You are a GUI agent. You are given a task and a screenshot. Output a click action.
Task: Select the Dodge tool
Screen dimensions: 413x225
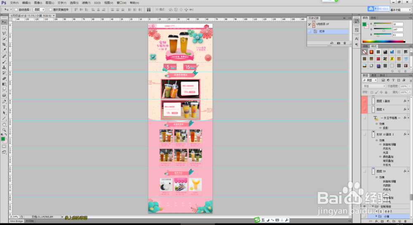click(4, 95)
